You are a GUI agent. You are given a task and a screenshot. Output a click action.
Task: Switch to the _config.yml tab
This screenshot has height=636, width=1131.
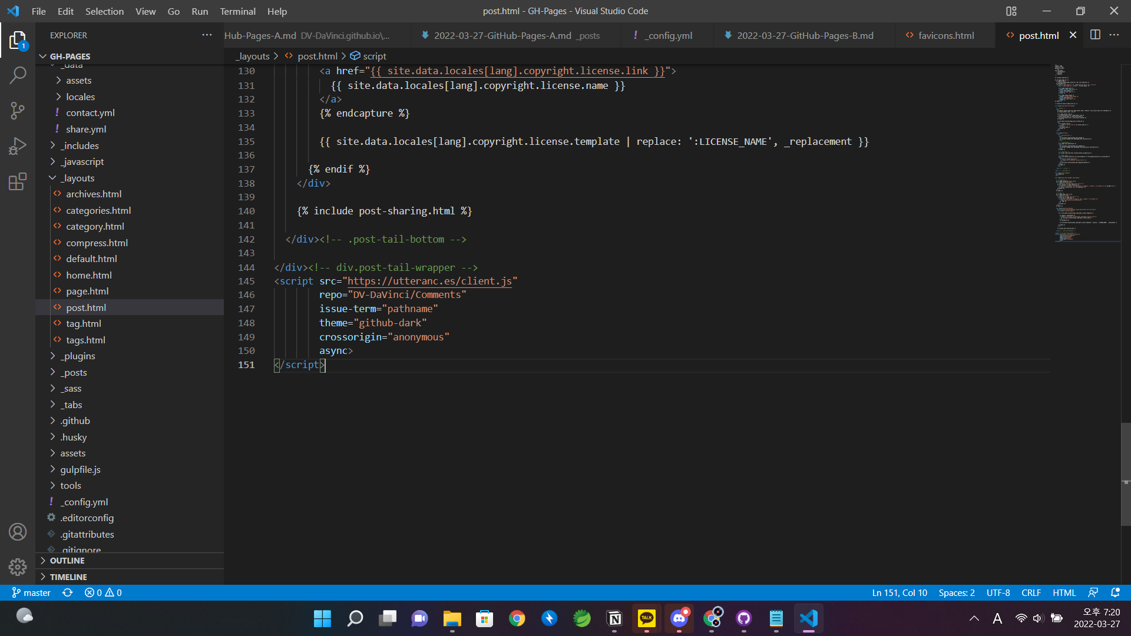point(669,35)
